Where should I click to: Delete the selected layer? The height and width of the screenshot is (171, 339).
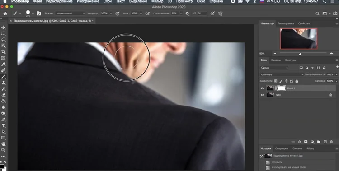(x=331, y=142)
